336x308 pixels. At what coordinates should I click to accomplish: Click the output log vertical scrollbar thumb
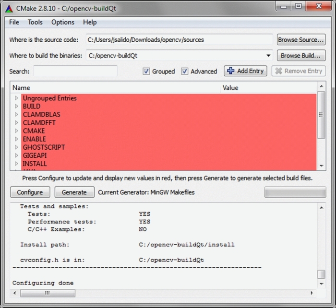pos(321,274)
